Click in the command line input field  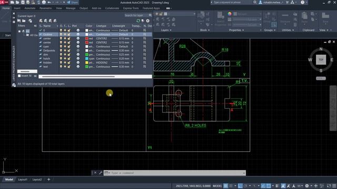point(177,173)
